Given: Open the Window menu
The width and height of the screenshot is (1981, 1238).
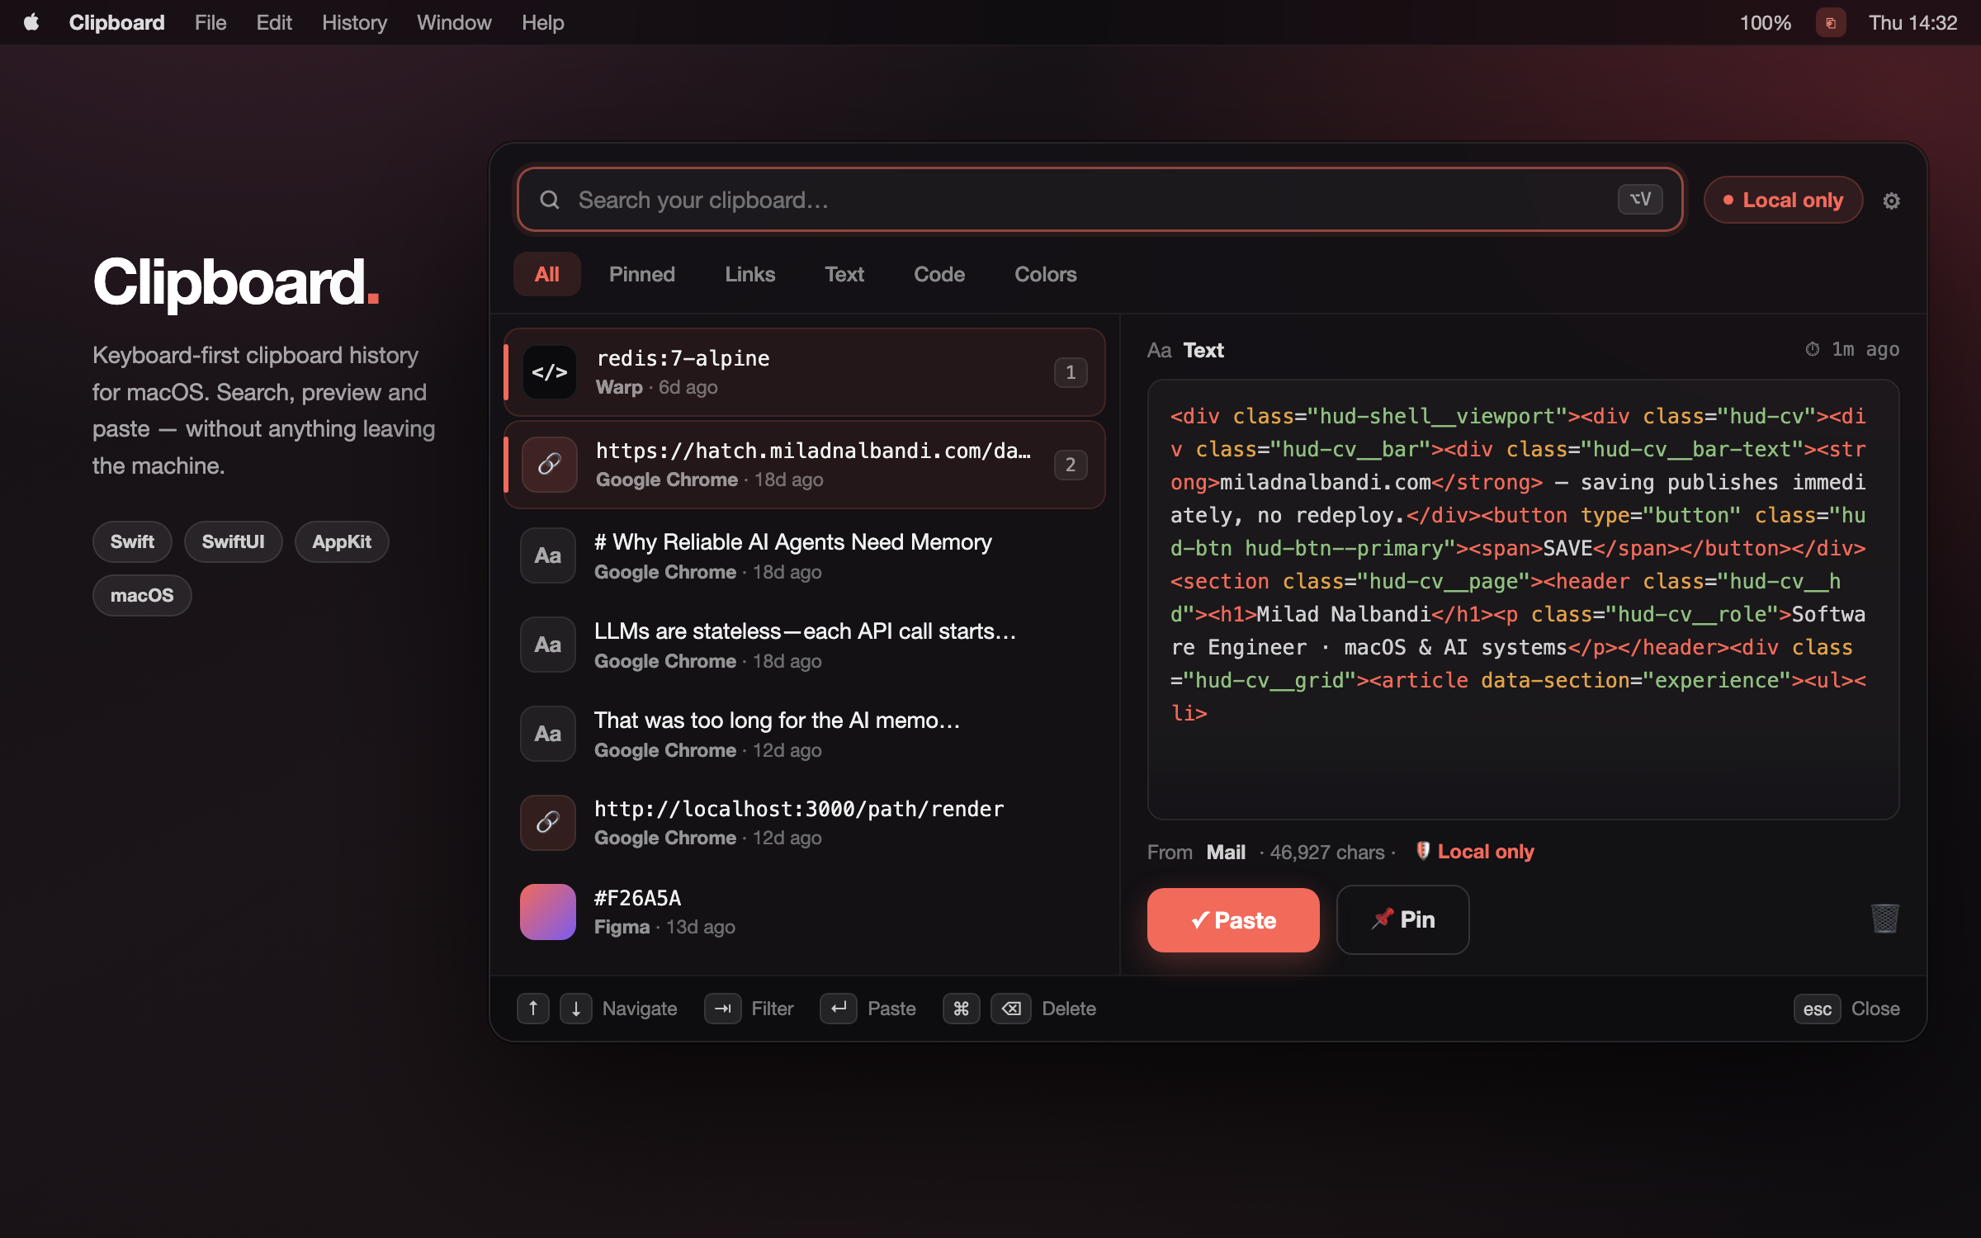Looking at the screenshot, I should [454, 22].
